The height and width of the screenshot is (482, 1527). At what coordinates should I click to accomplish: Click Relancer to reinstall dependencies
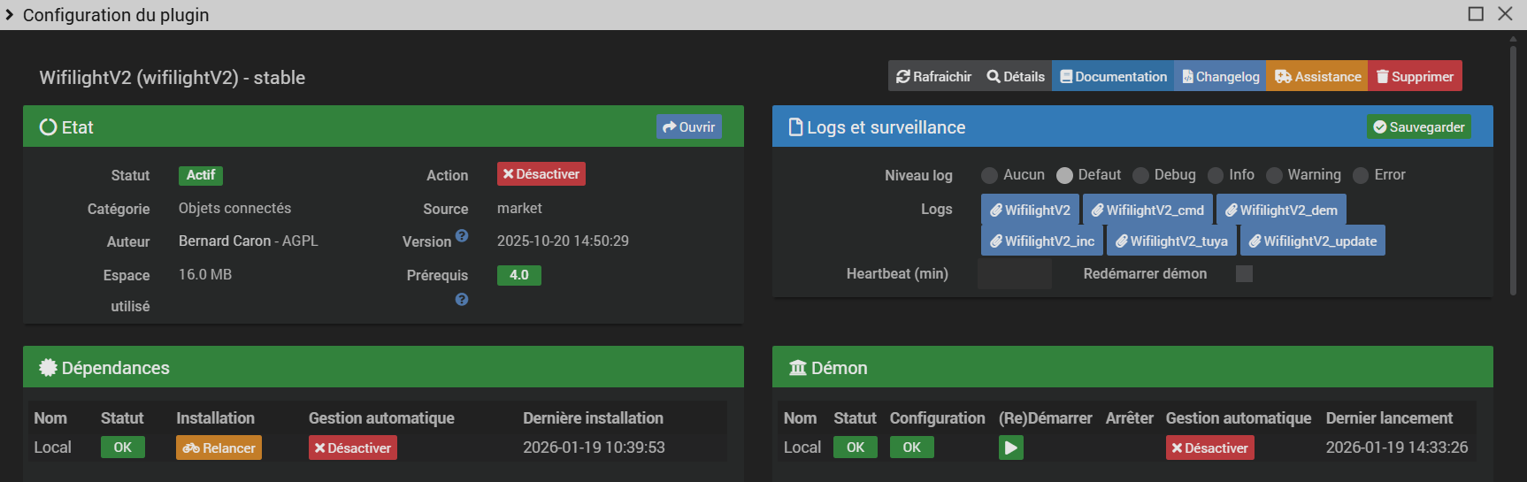point(219,448)
